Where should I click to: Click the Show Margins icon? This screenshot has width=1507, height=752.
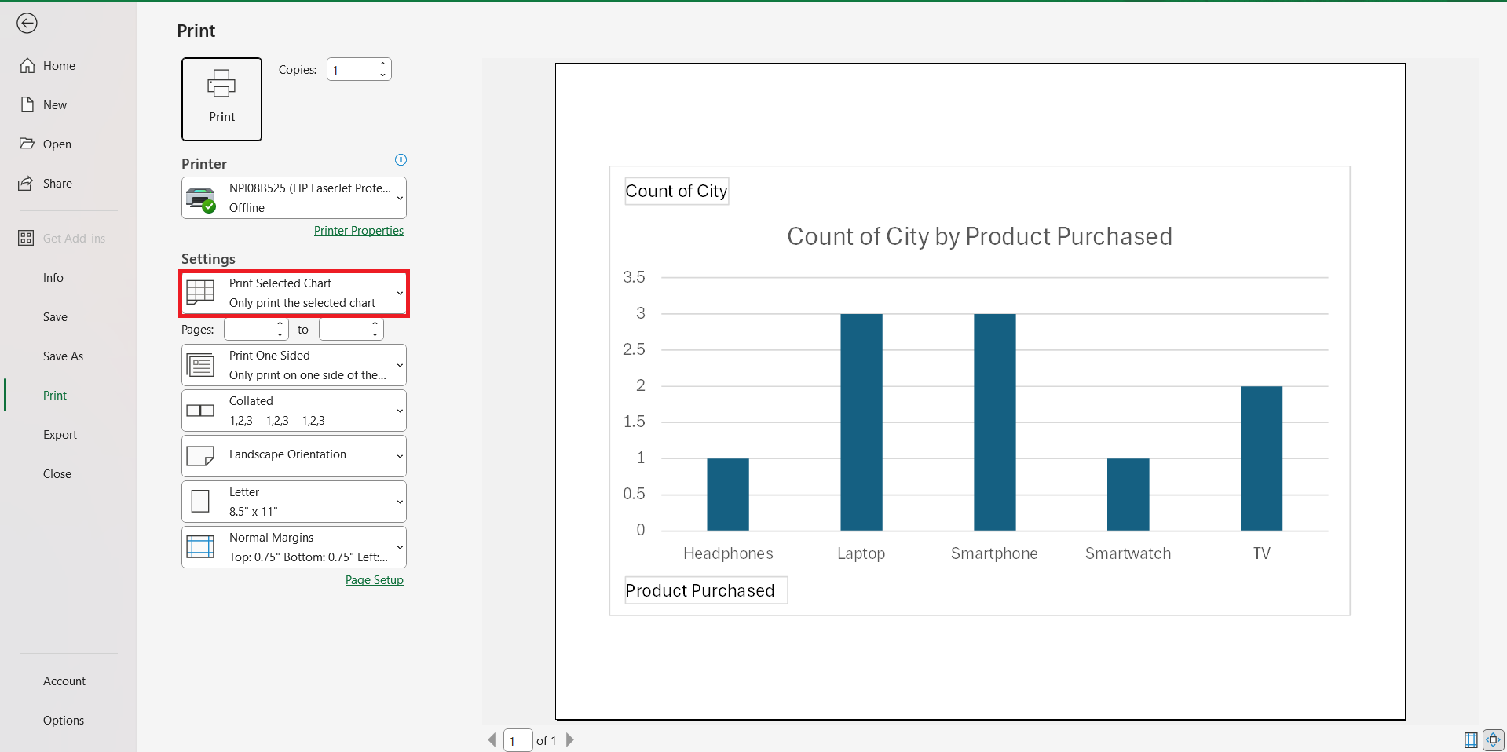click(1471, 739)
